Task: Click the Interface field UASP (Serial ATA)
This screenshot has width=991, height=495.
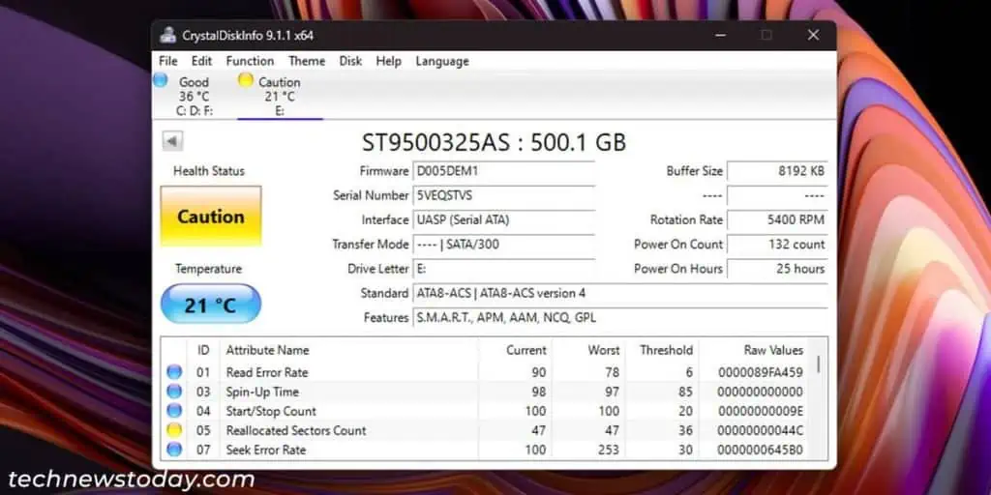Action: (503, 220)
